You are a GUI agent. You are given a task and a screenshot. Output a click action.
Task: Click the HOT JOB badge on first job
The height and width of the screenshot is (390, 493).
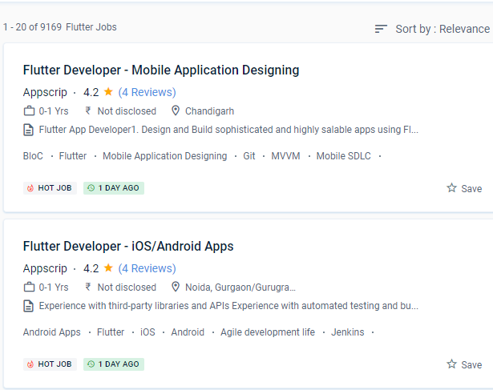coord(50,188)
